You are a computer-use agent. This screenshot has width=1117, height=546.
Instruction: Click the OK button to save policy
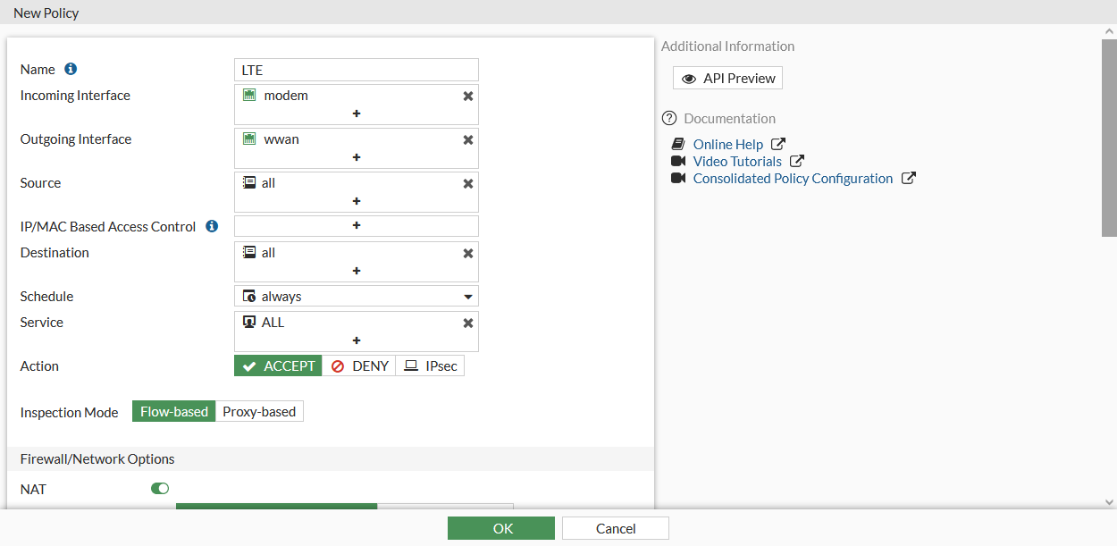[x=500, y=527]
